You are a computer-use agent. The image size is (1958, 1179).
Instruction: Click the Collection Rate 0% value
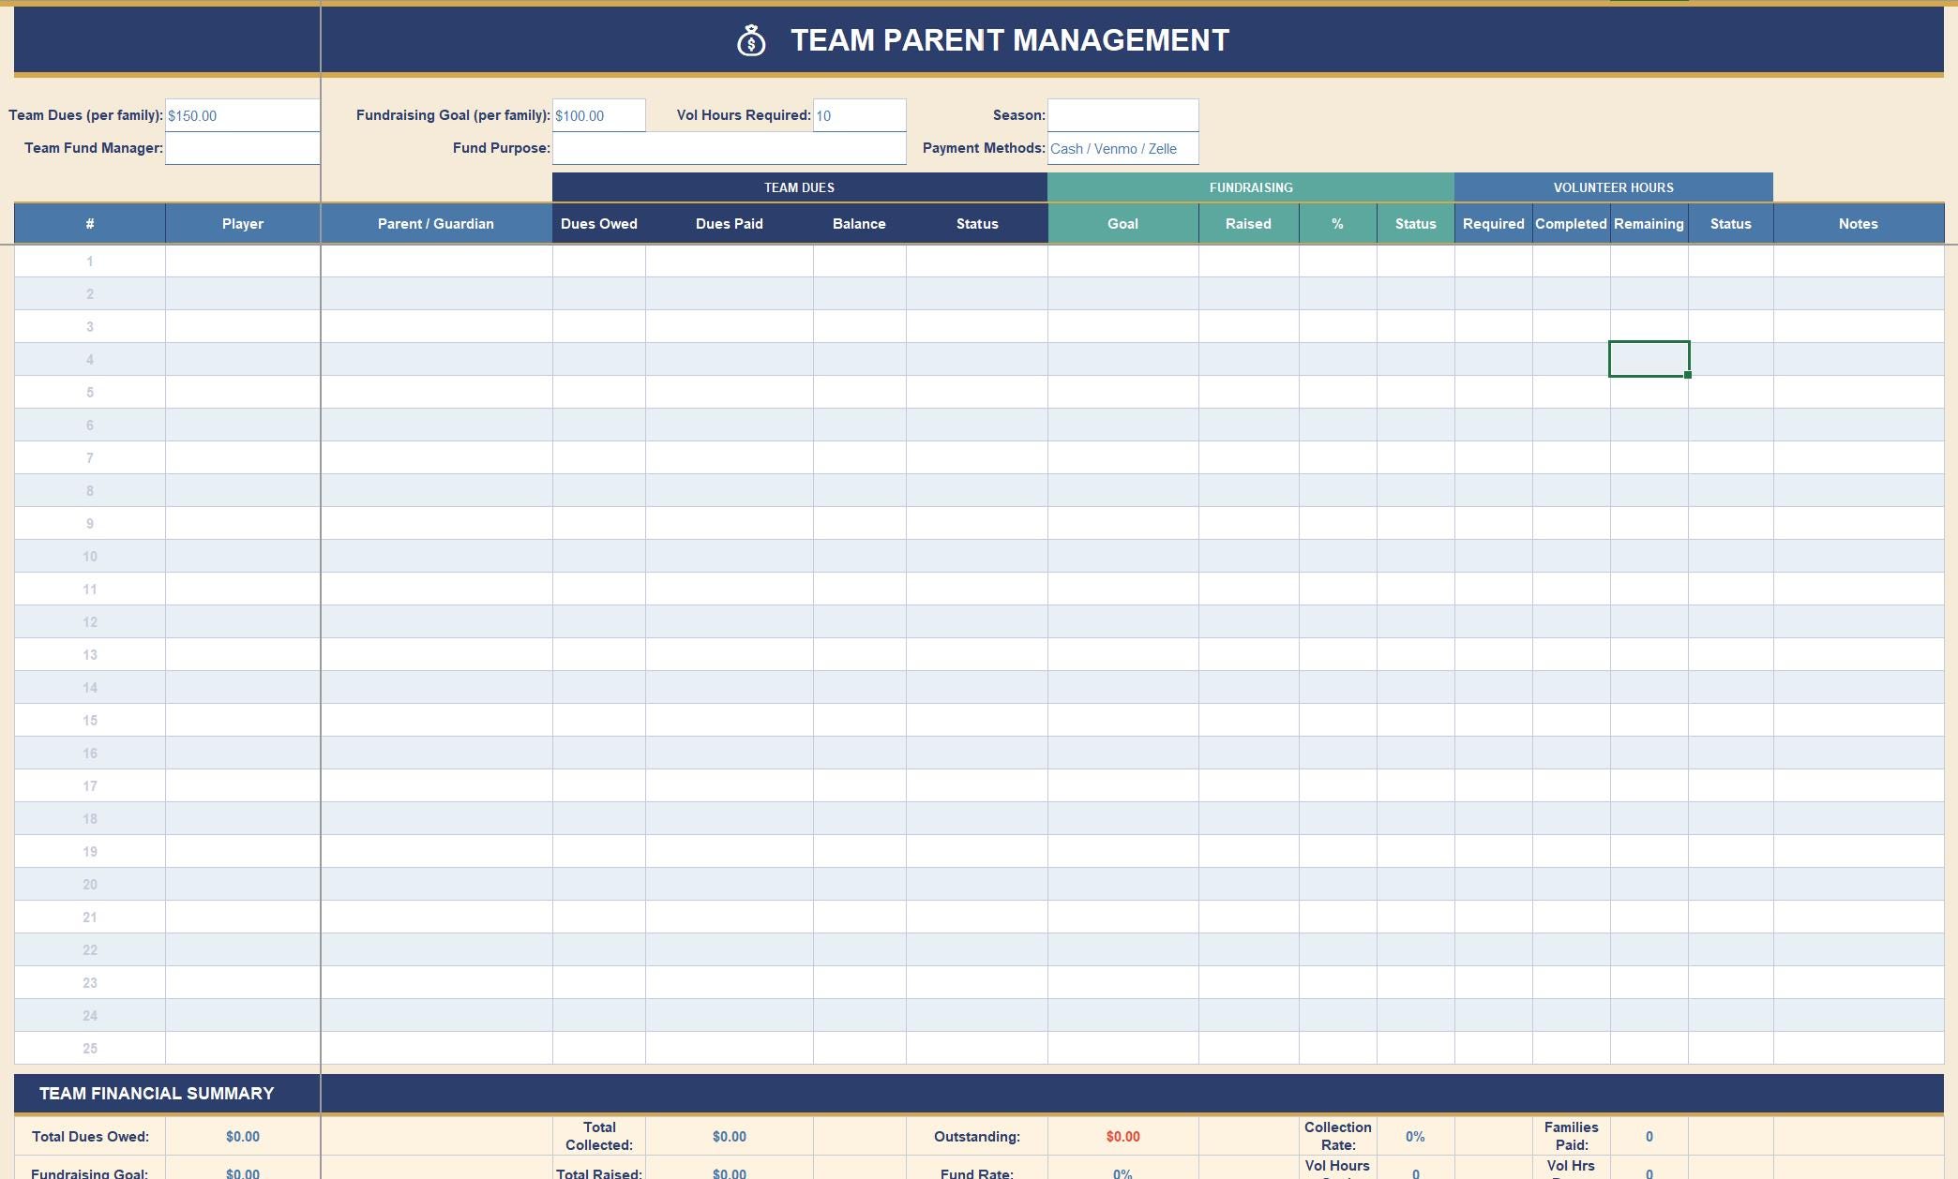1415,1137
